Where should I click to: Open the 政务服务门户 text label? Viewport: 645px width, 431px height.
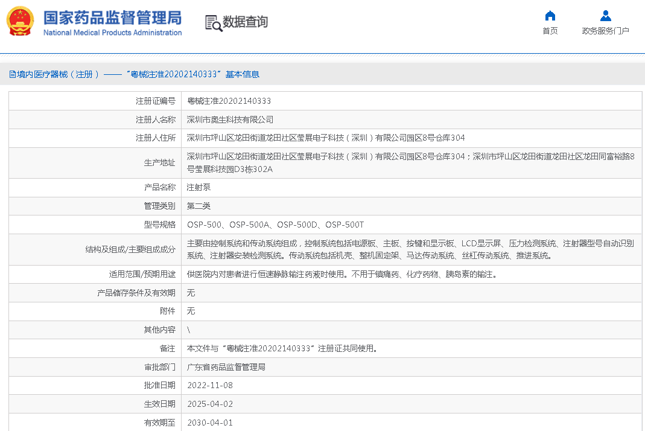(x=605, y=31)
